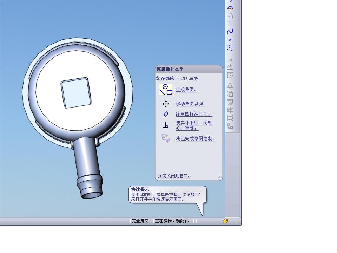Viewport: 337px width, 253px height.
Task: Select the centerpoint arc sketch tool
Action: [230, 8]
